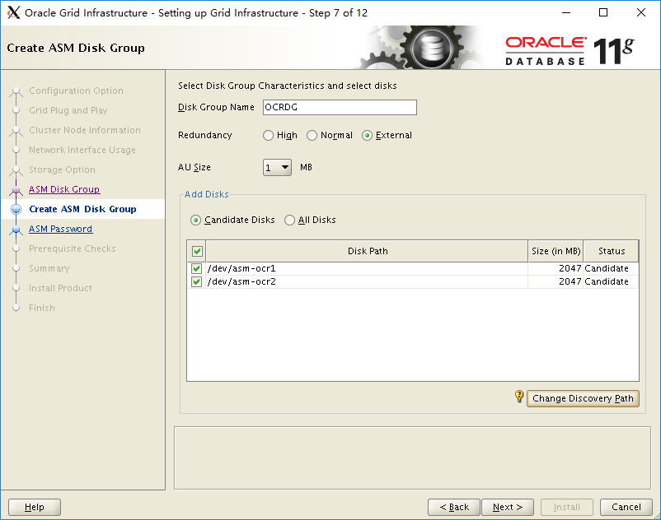Select the /dev/asm-ocr2 path cell
661x520 pixels.
pyautogui.click(x=367, y=281)
